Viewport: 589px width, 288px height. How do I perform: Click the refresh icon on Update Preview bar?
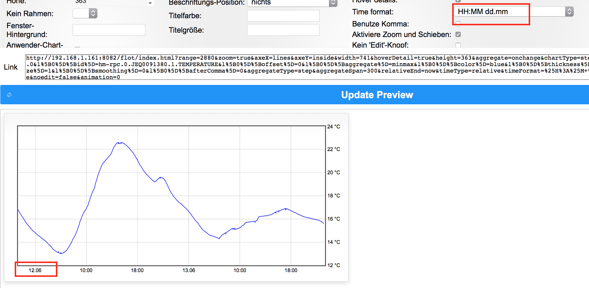click(9, 95)
